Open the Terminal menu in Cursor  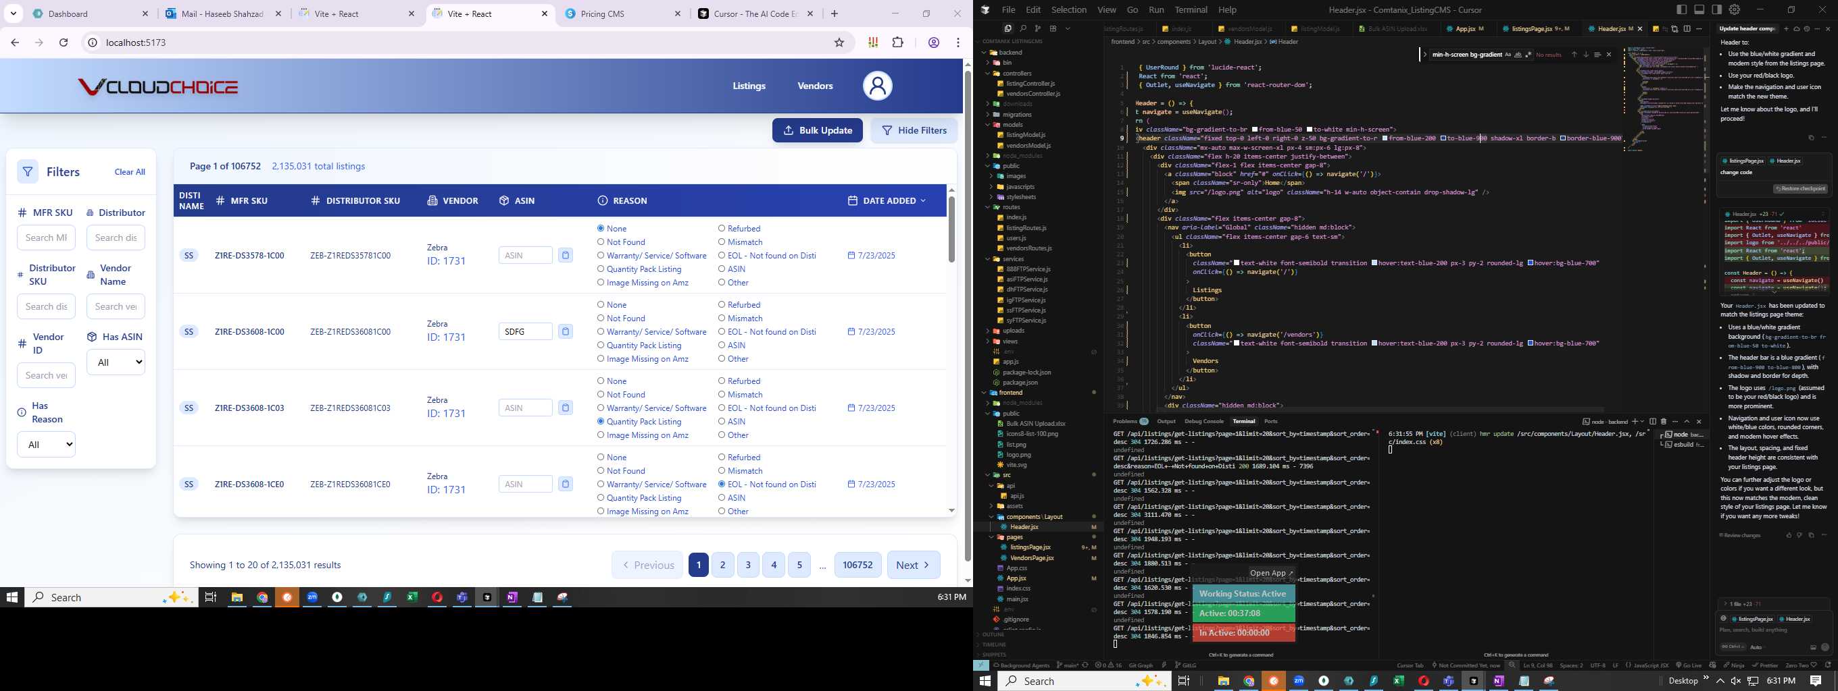(x=1191, y=9)
